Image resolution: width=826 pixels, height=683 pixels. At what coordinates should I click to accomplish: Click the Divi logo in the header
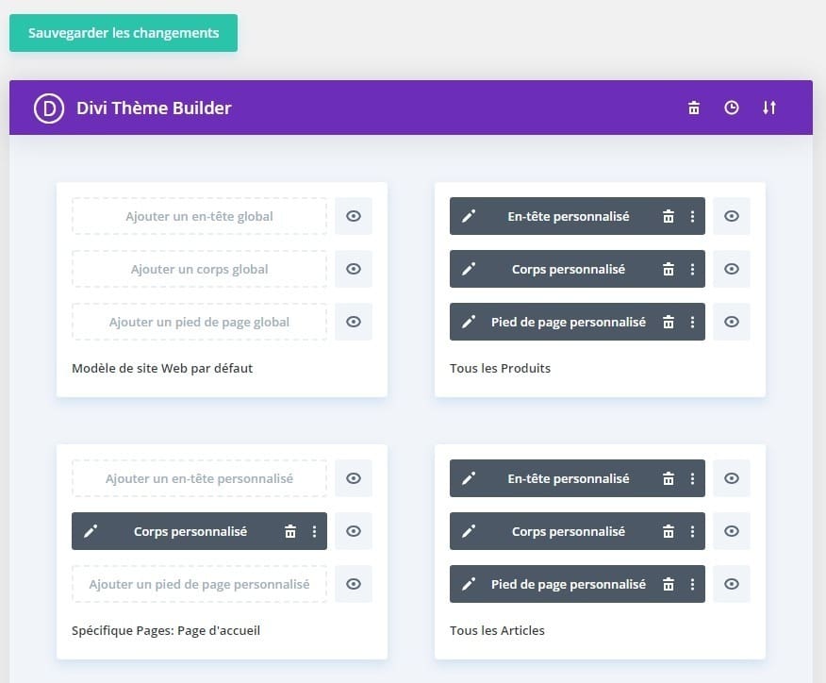coord(49,108)
